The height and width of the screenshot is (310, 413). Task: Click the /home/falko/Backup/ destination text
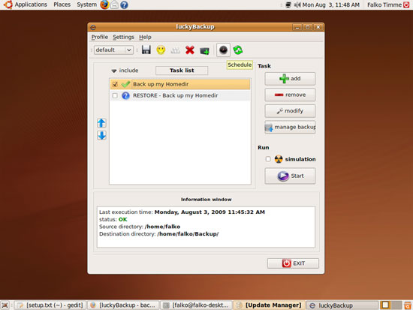pos(188,234)
